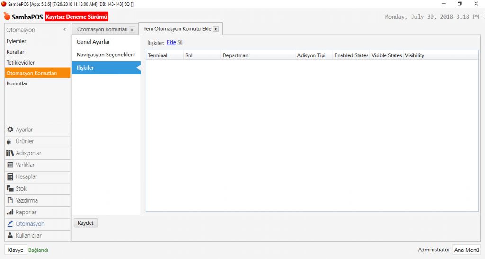Click the person icon for Kullanıcılar
The width and height of the screenshot is (485, 259).
point(10,235)
